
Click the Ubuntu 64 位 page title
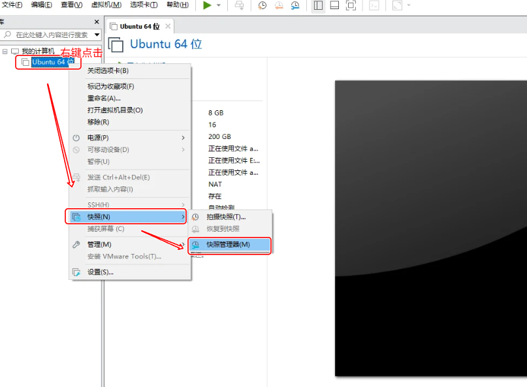click(166, 44)
